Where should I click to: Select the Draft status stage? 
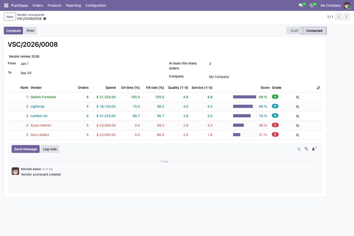point(294,31)
